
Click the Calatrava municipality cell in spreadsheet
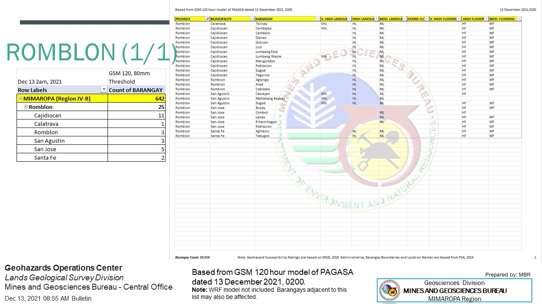(x=232, y=24)
